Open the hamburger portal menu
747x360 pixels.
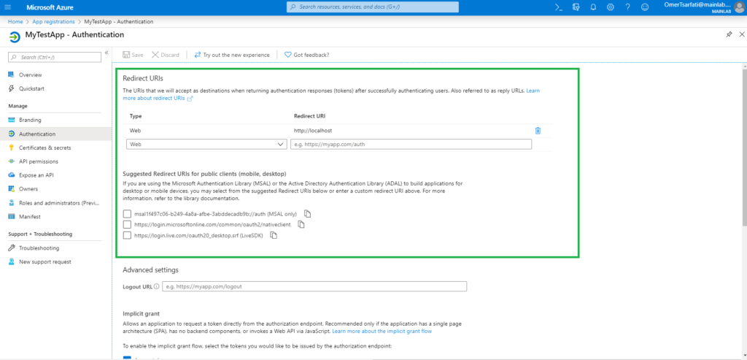(8, 7)
